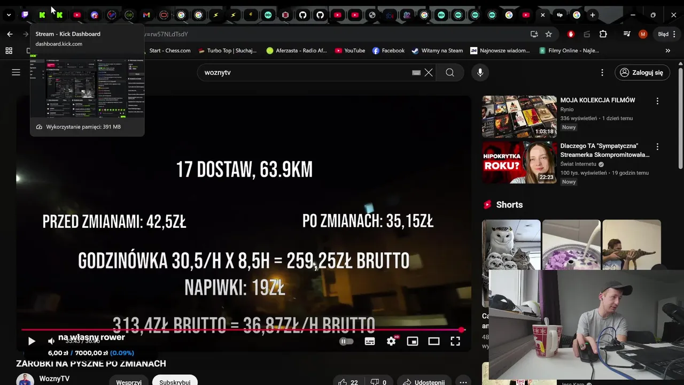Switch to the tip tab
This screenshot has width=684, height=385.
559,15
